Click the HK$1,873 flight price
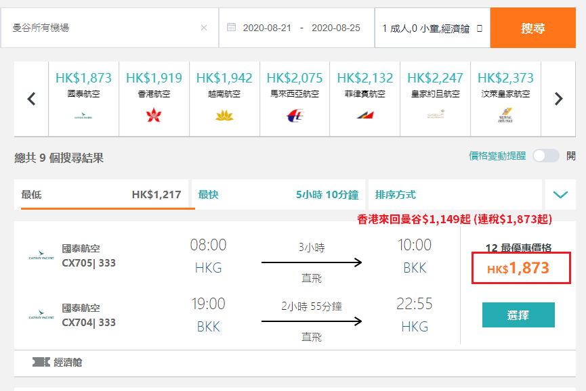 coord(518,268)
